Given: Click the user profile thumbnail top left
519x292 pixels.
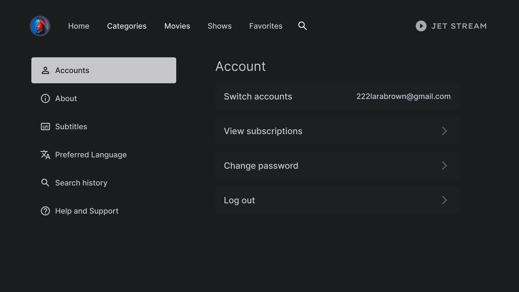Looking at the screenshot, I should [x=40, y=26].
